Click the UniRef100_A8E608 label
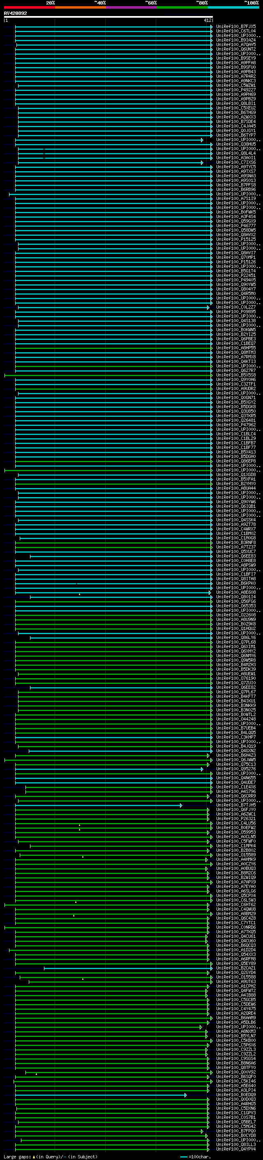This screenshot has width=263, height=1160. [x=236, y=593]
